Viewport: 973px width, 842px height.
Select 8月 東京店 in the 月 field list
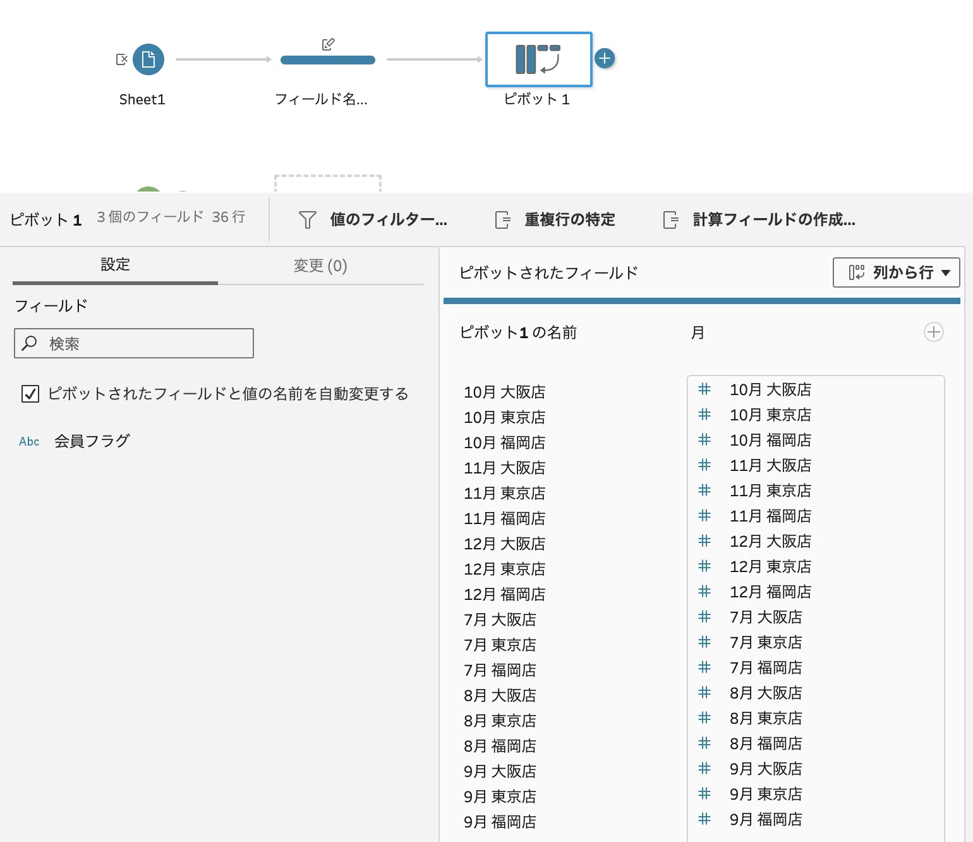pyautogui.click(x=766, y=718)
